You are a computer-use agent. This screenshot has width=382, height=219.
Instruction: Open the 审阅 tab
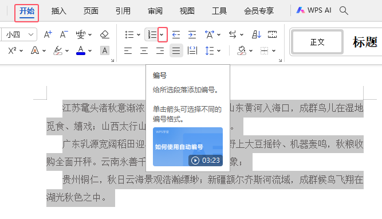click(x=155, y=11)
